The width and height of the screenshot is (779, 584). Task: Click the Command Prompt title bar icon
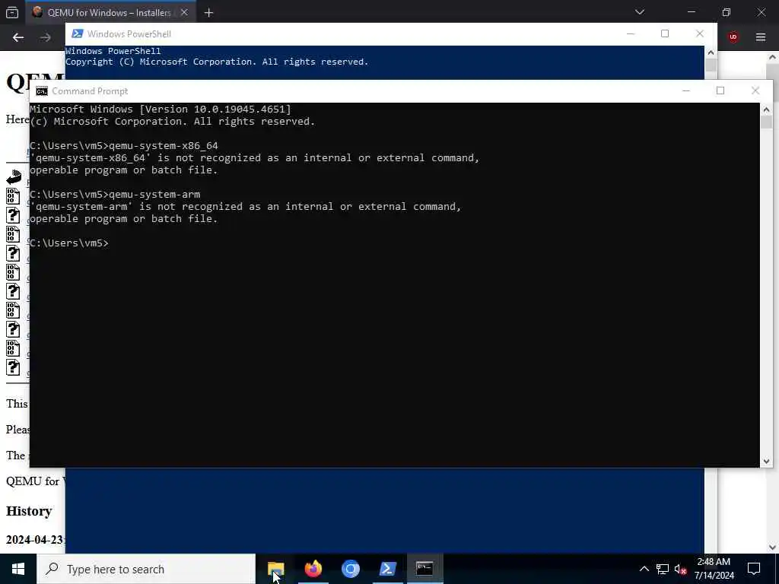(x=42, y=91)
